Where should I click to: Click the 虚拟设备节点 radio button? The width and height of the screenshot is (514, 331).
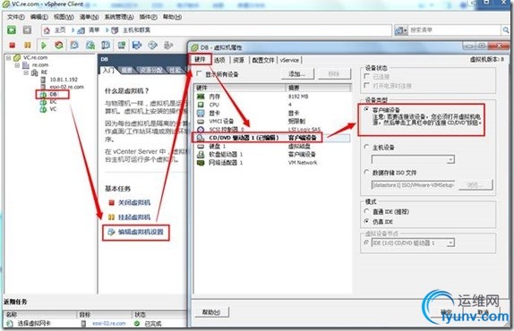[366, 242]
